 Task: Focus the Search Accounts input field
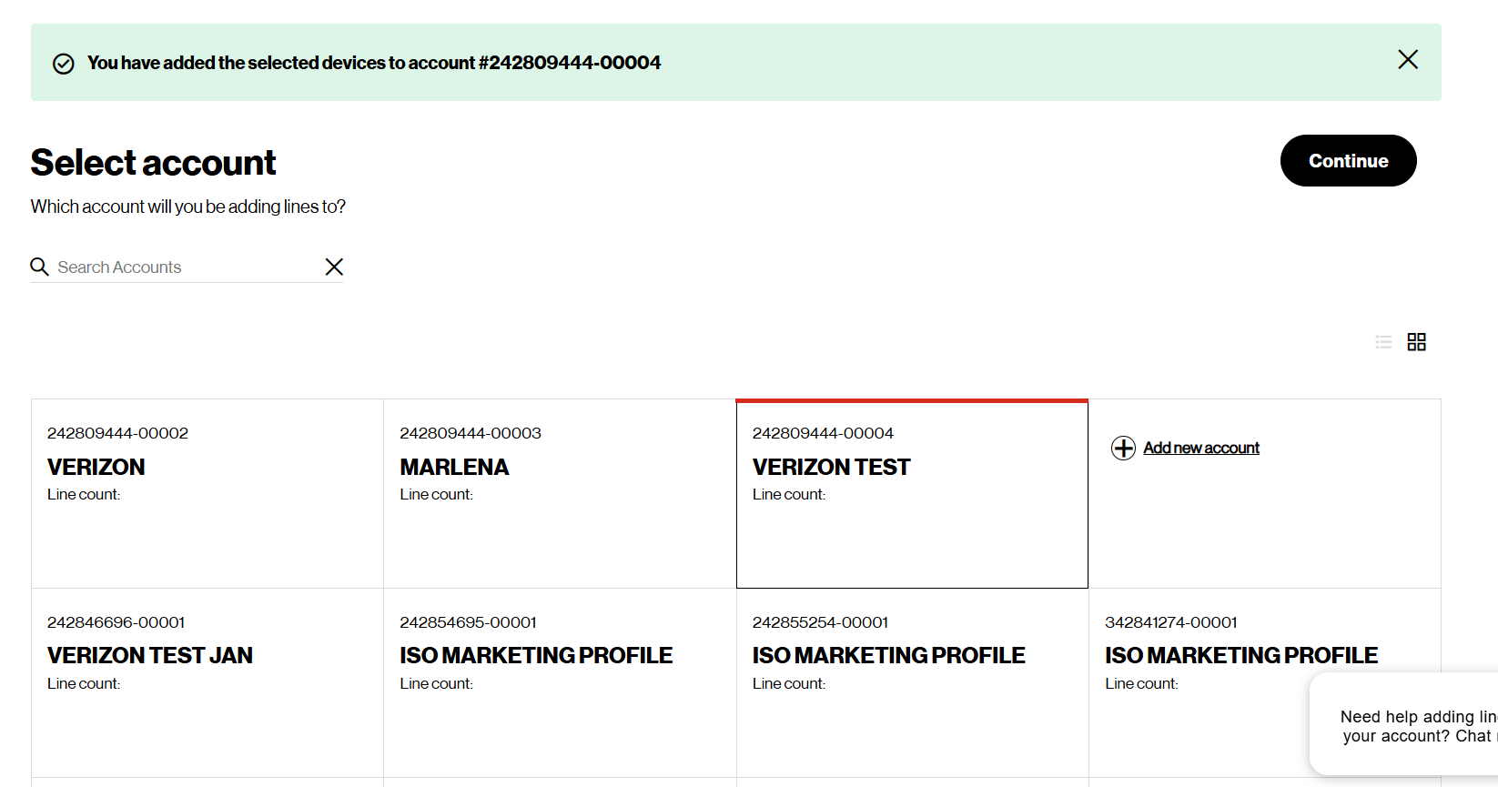tap(187, 267)
